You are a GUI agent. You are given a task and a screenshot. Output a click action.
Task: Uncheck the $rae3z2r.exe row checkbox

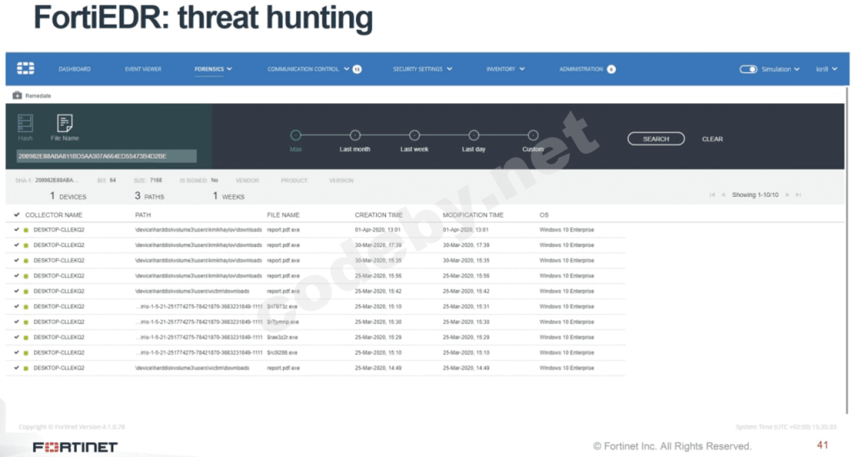click(17, 337)
